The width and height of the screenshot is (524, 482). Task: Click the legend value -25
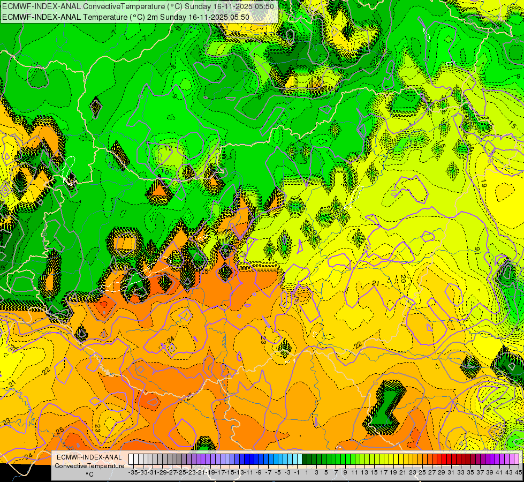181,472
